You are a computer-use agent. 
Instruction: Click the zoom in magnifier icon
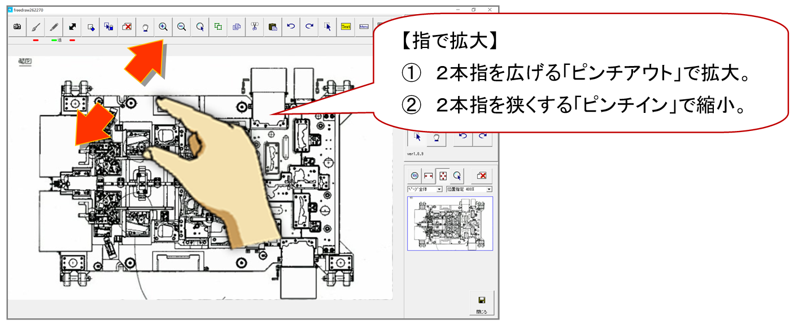click(163, 27)
